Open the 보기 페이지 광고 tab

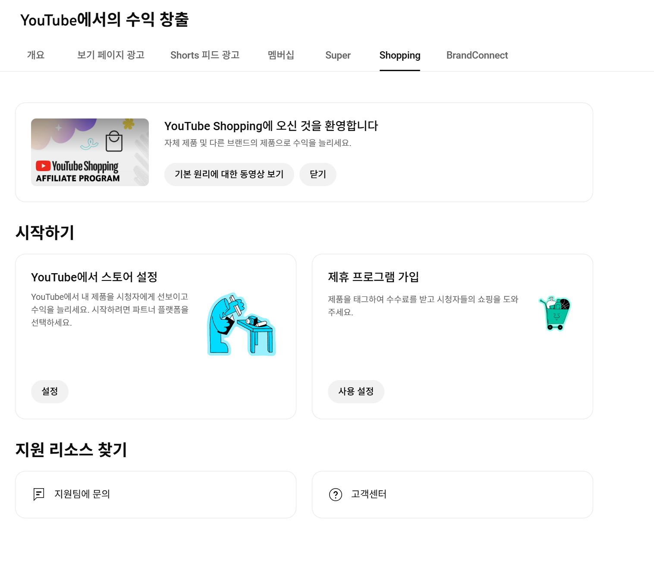point(110,55)
